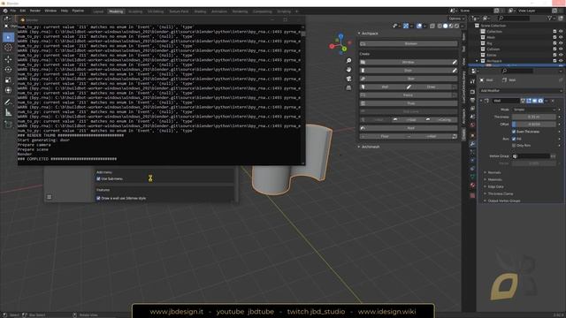Toggle X-ray display in viewport header
Screen dimensions: 566x318
[x=432, y=26]
